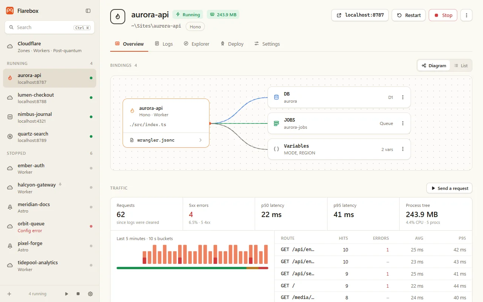This screenshot has width=483, height=302.
Task: Click the wrangler.jsonc file icon
Action: pyautogui.click(x=132, y=140)
